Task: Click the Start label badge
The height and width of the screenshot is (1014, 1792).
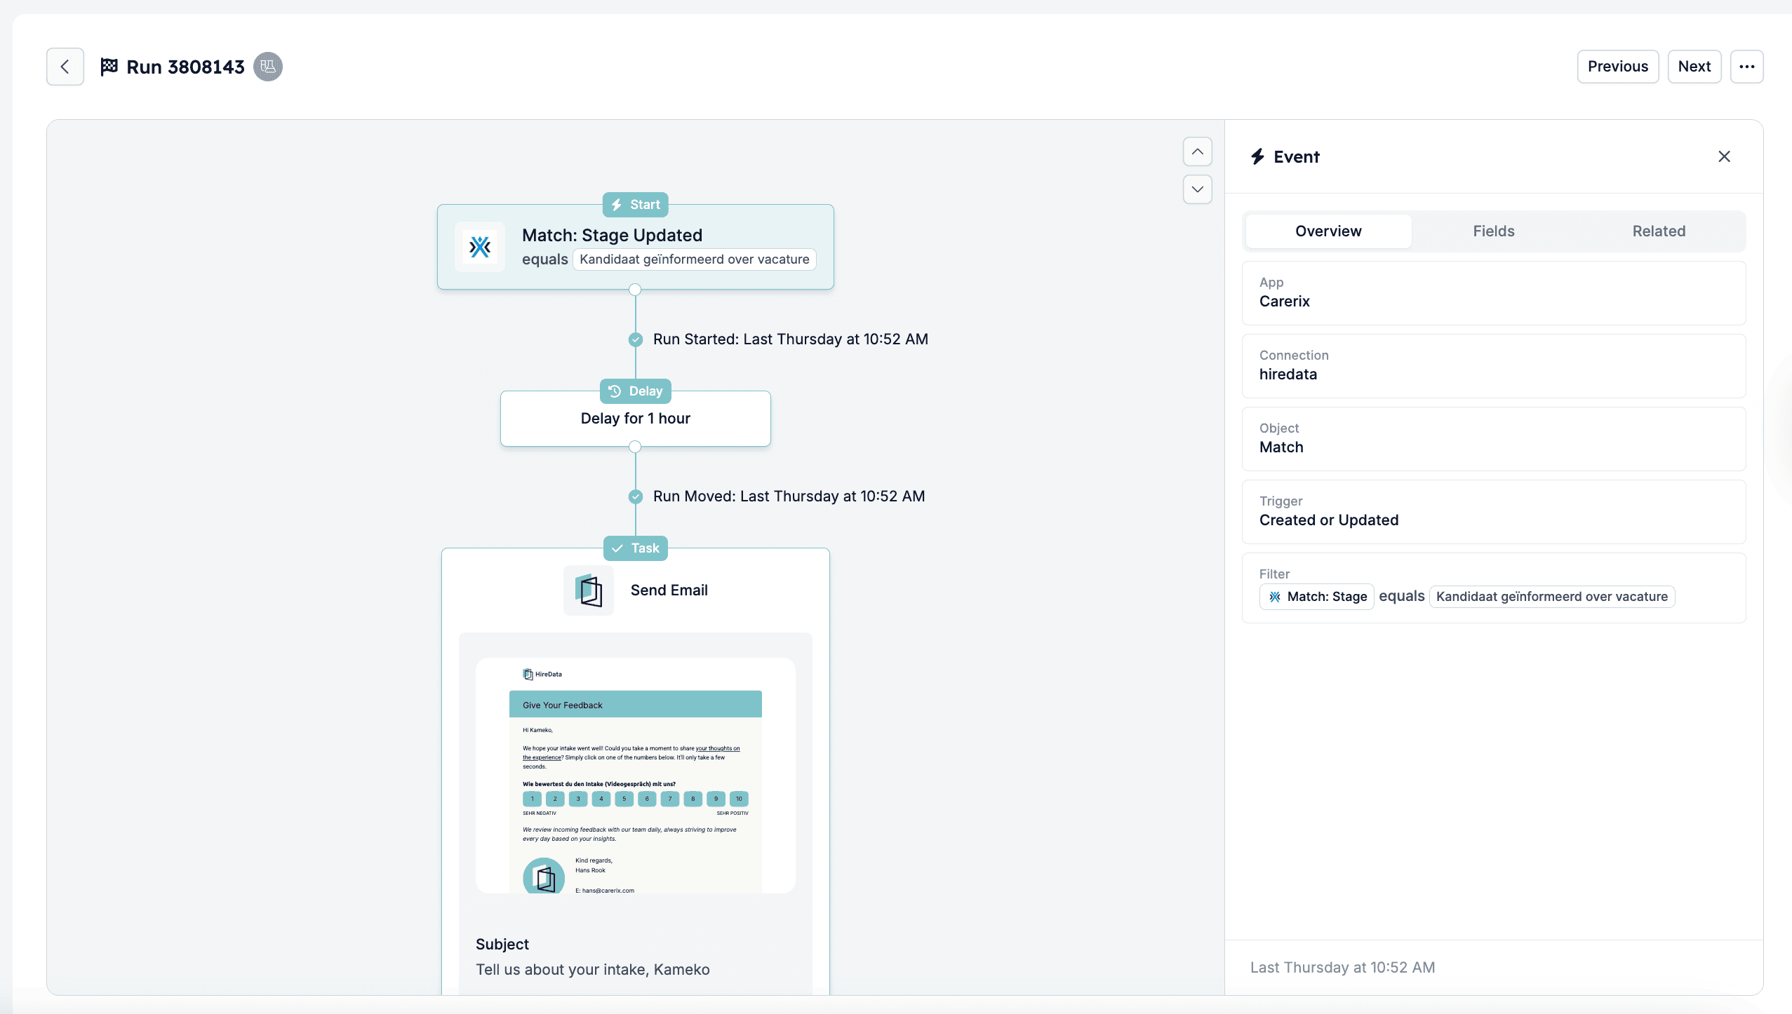Action: click(636, 205)
